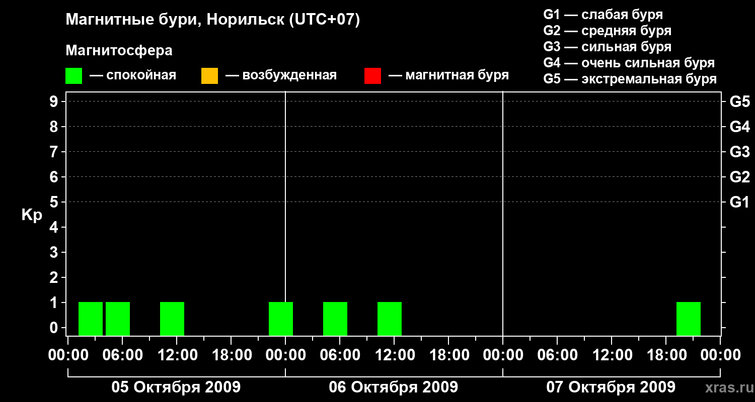Click the 05 October 04:00–07:00 green bar
Image resolution: width=755 pixels, height=402 pixels.
point(118,319)
